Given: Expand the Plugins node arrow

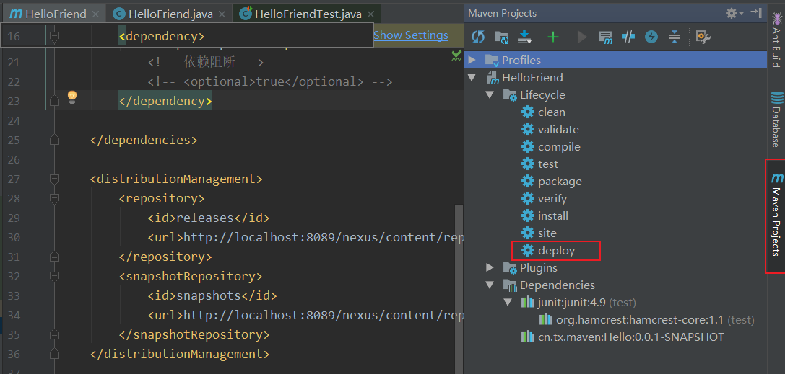Looking at the screenshot, I should (x=490, y=267).
